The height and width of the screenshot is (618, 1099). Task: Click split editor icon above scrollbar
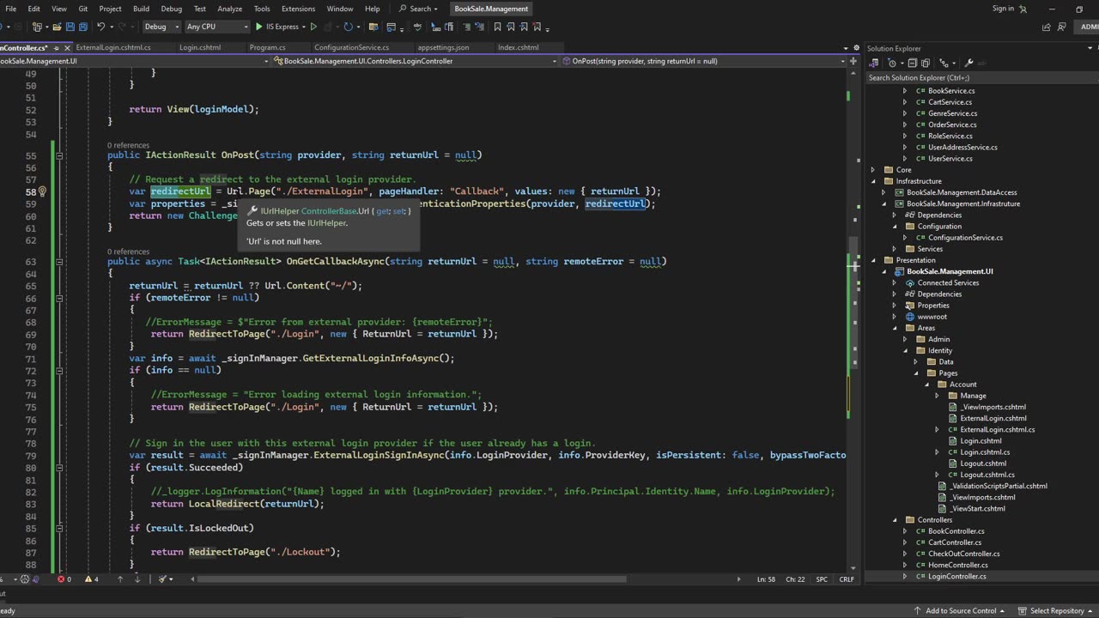pyautogui.click(x=853, y=61)
